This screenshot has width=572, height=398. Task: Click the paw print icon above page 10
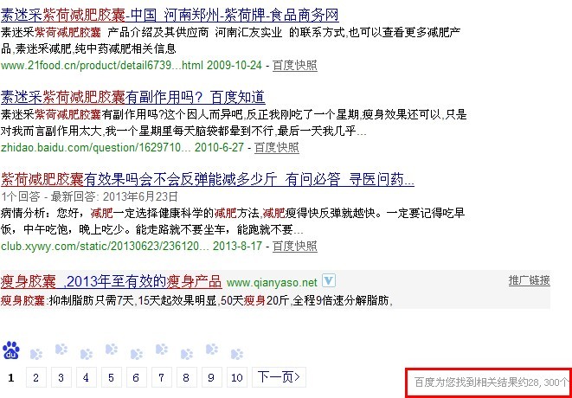237,354
